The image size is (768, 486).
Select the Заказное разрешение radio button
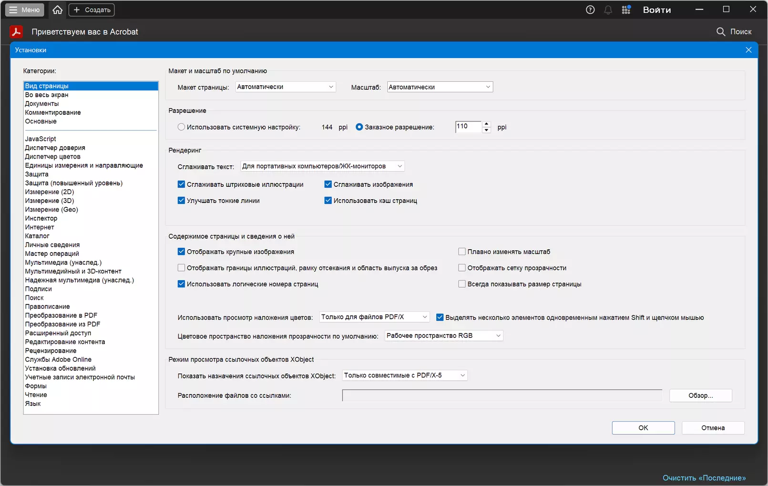pos(359,127)
